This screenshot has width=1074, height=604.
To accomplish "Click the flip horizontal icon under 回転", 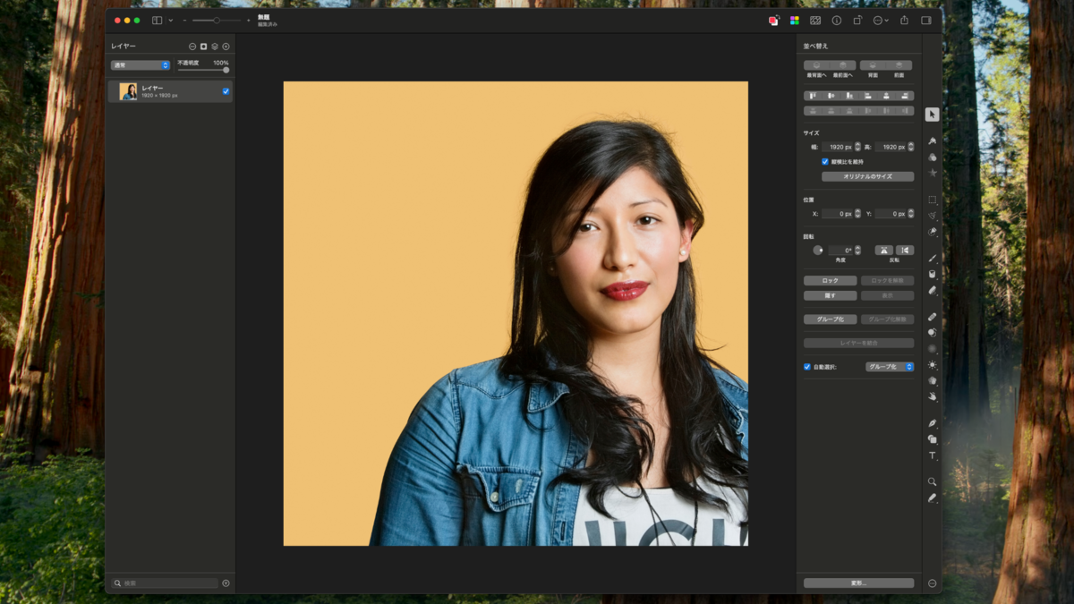I will click(884, 251).
